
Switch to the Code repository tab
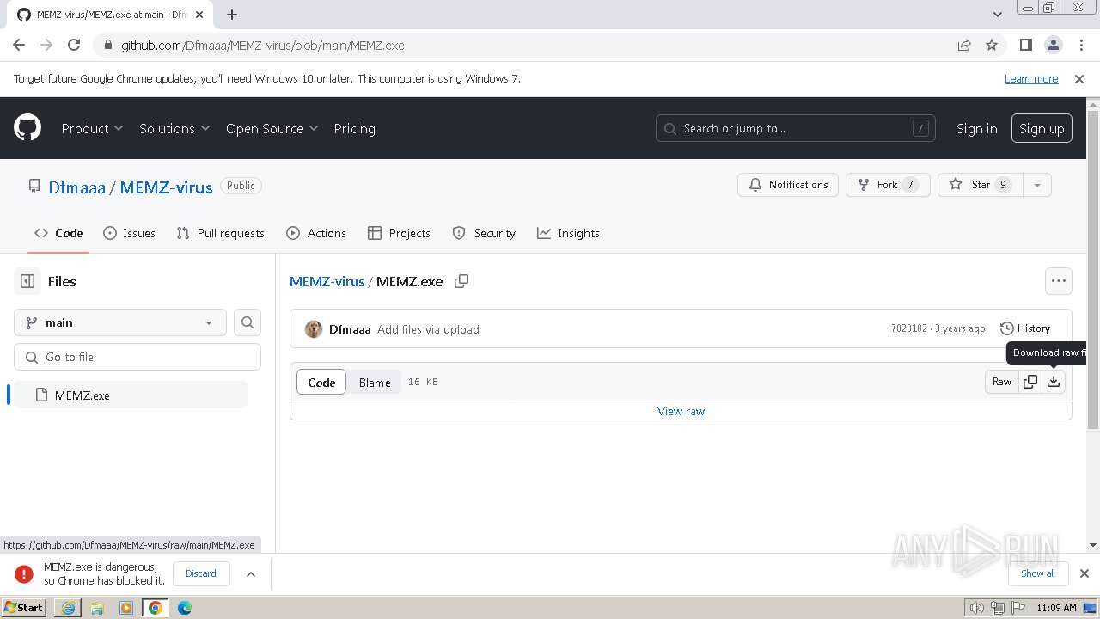(x=58, y=233)
